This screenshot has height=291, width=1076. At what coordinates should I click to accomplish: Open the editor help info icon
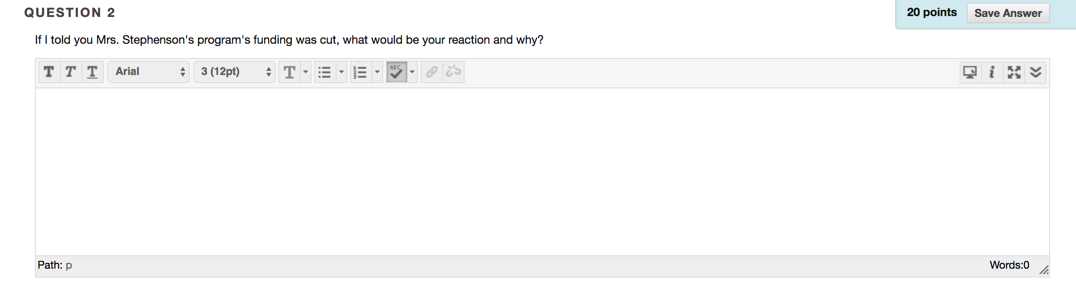click(992, 72)
